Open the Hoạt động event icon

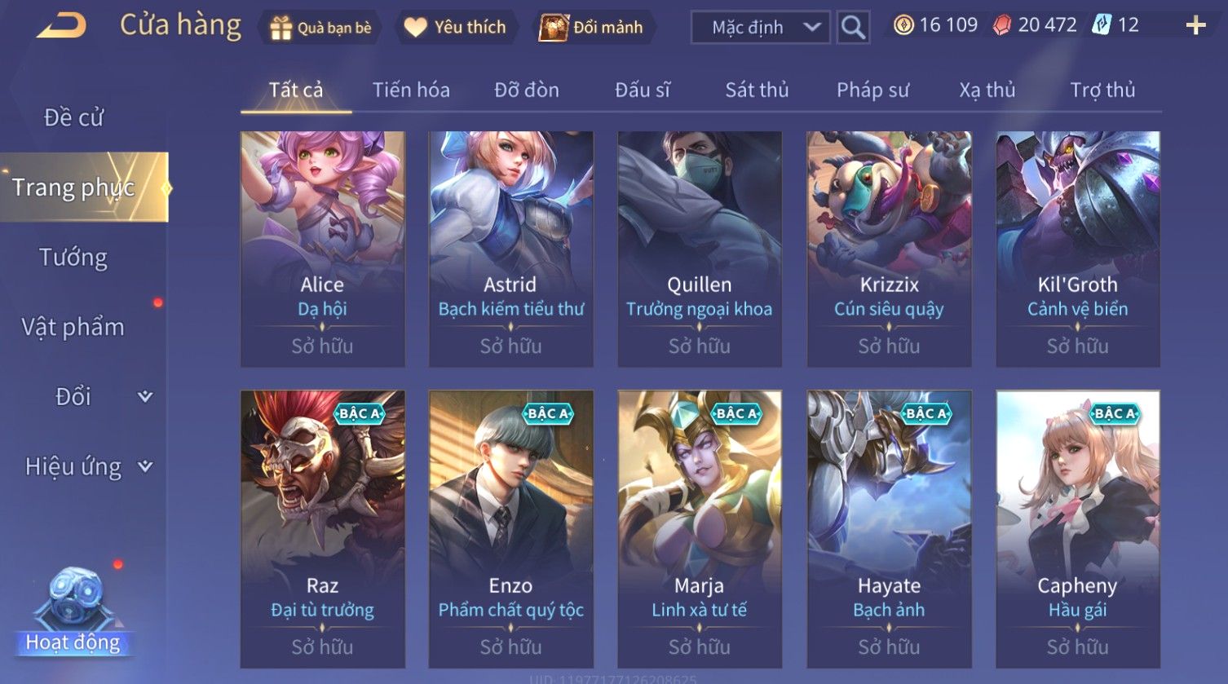tap(73, 611)
